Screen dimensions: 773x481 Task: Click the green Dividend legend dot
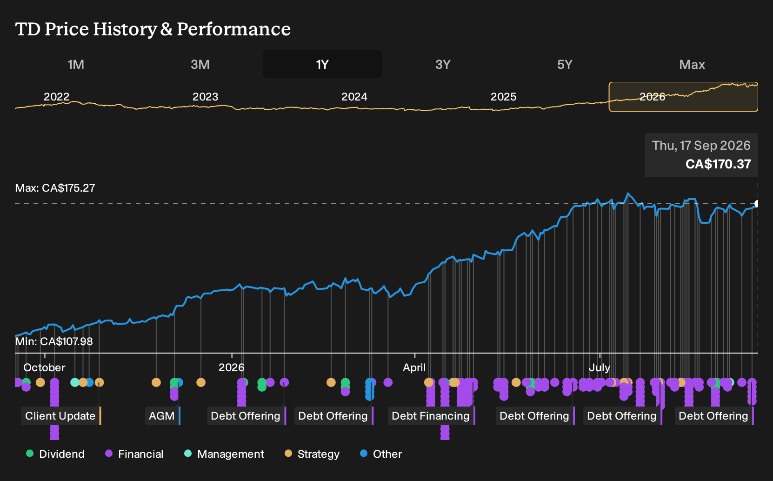[x=30, y=454]
